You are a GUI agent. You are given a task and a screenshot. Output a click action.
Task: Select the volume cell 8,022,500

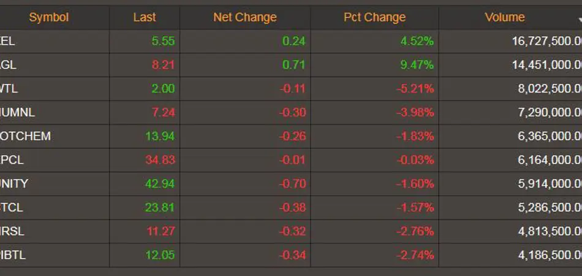point(549,89)
